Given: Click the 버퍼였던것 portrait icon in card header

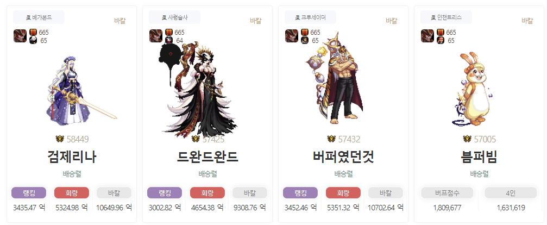Looking at the screenshot, I should pos(292,36).
